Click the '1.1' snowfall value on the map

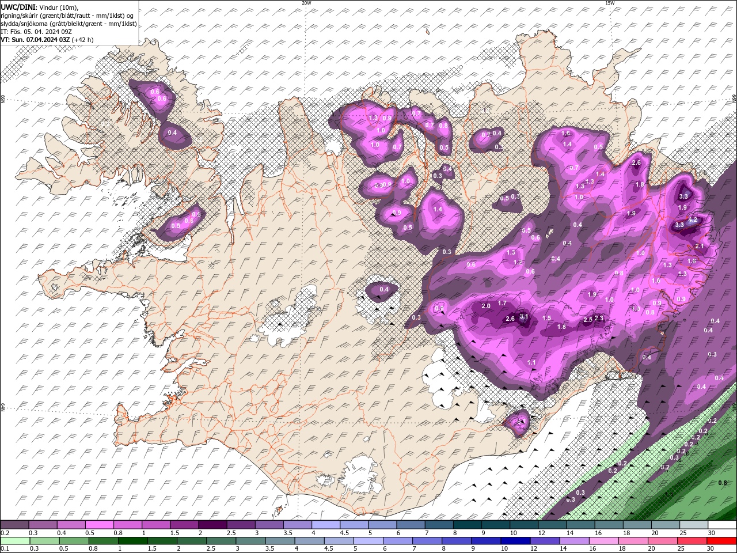point(531,362)
